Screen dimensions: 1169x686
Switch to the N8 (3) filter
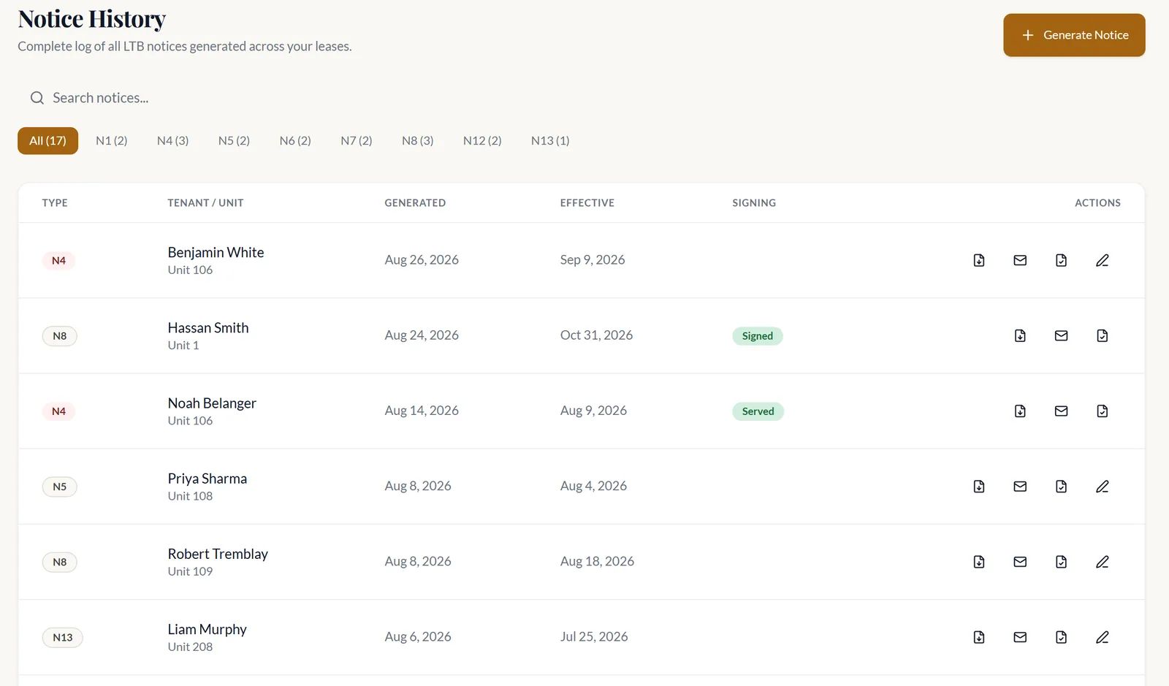(417, 140)
